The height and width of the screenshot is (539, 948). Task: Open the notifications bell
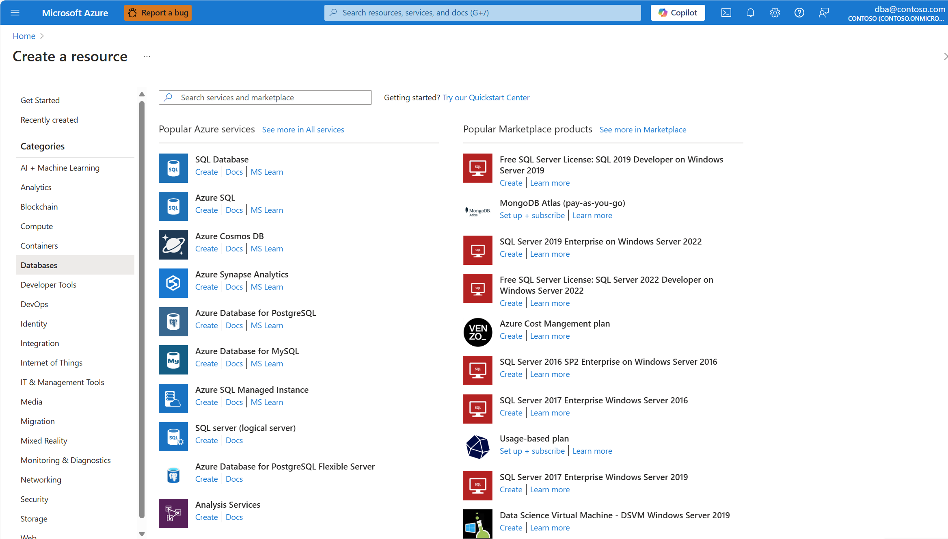point(750,12)
